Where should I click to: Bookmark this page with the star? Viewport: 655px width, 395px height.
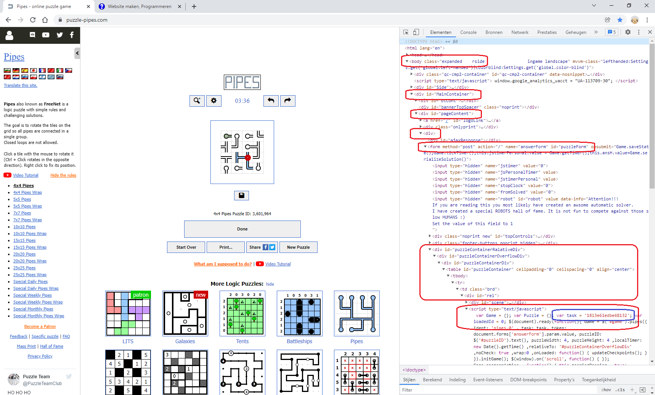click(620, 20)
